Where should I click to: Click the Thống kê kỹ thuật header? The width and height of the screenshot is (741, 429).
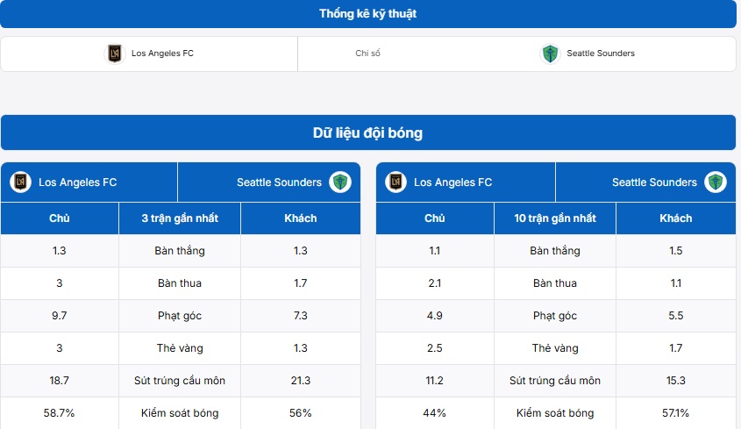click(x=367, y=14)
